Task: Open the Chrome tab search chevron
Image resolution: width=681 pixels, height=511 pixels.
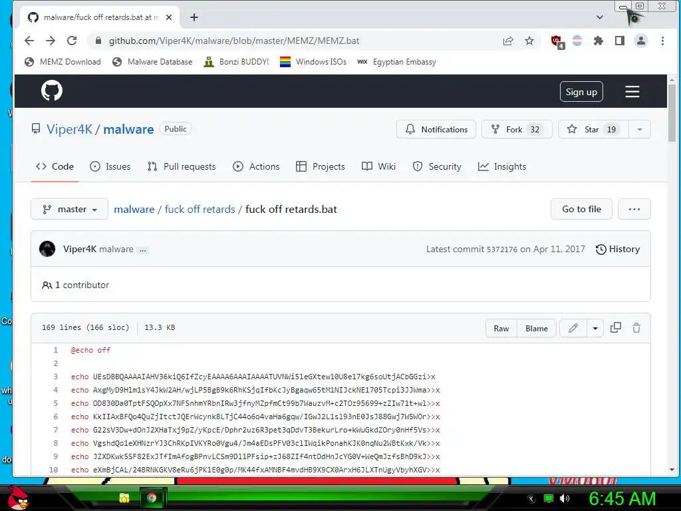Action: (x=600, y=17)
